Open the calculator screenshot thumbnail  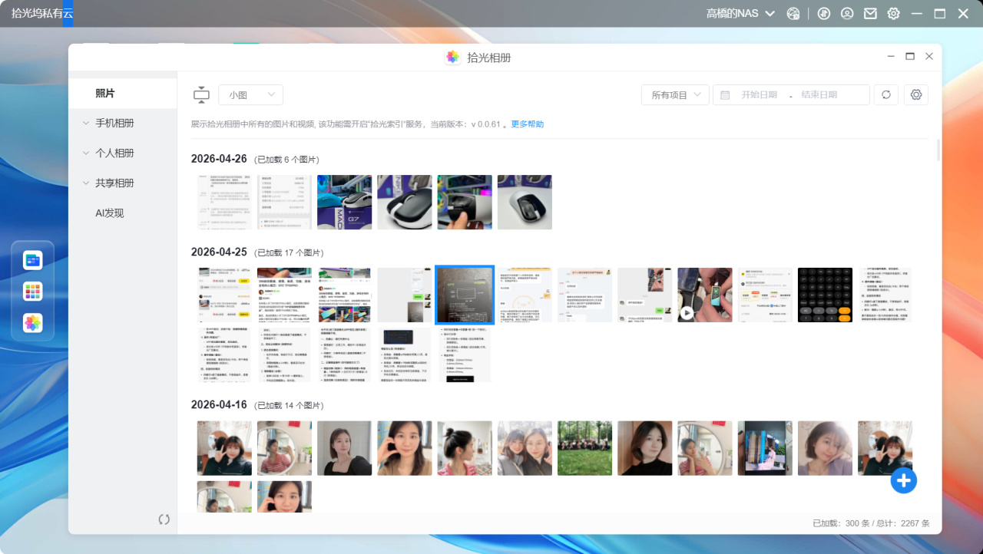click(825, 295)
